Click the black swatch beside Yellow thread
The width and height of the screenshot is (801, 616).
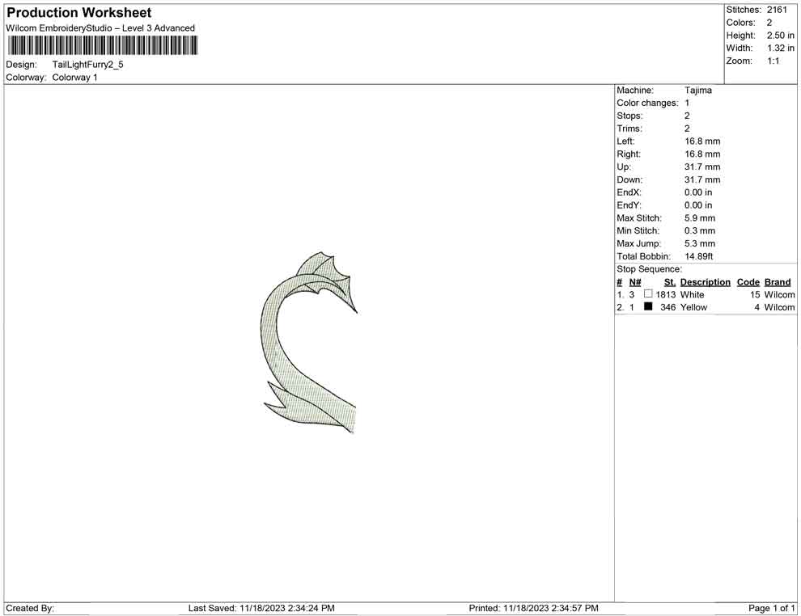pos(648,306)
